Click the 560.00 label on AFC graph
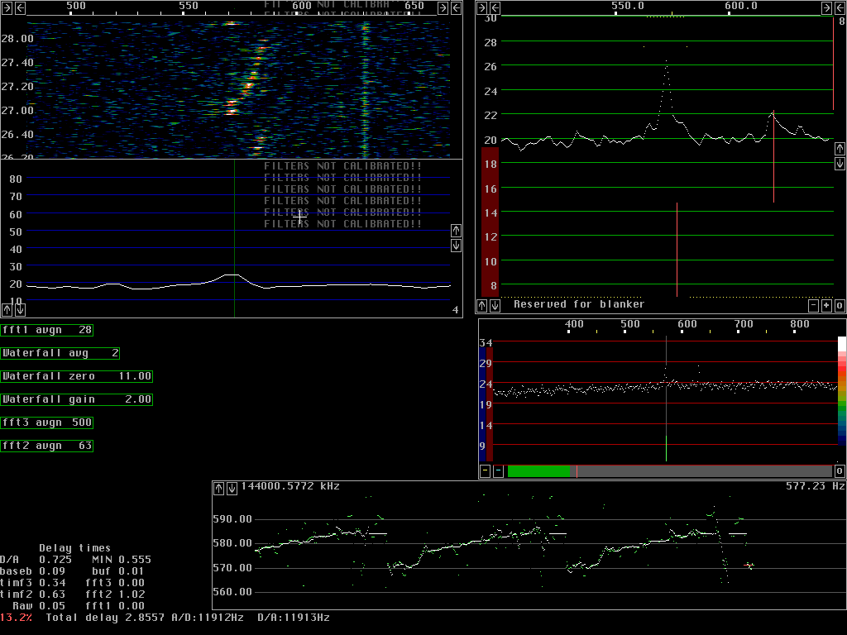This screenshot has height=635, width=847. click(232, 592)
